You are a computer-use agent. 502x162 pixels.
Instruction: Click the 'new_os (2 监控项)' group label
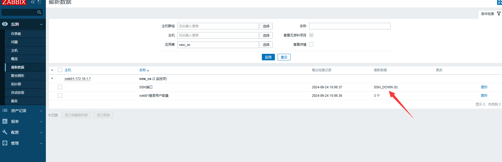pyautogui.click(x=153, y=79)
